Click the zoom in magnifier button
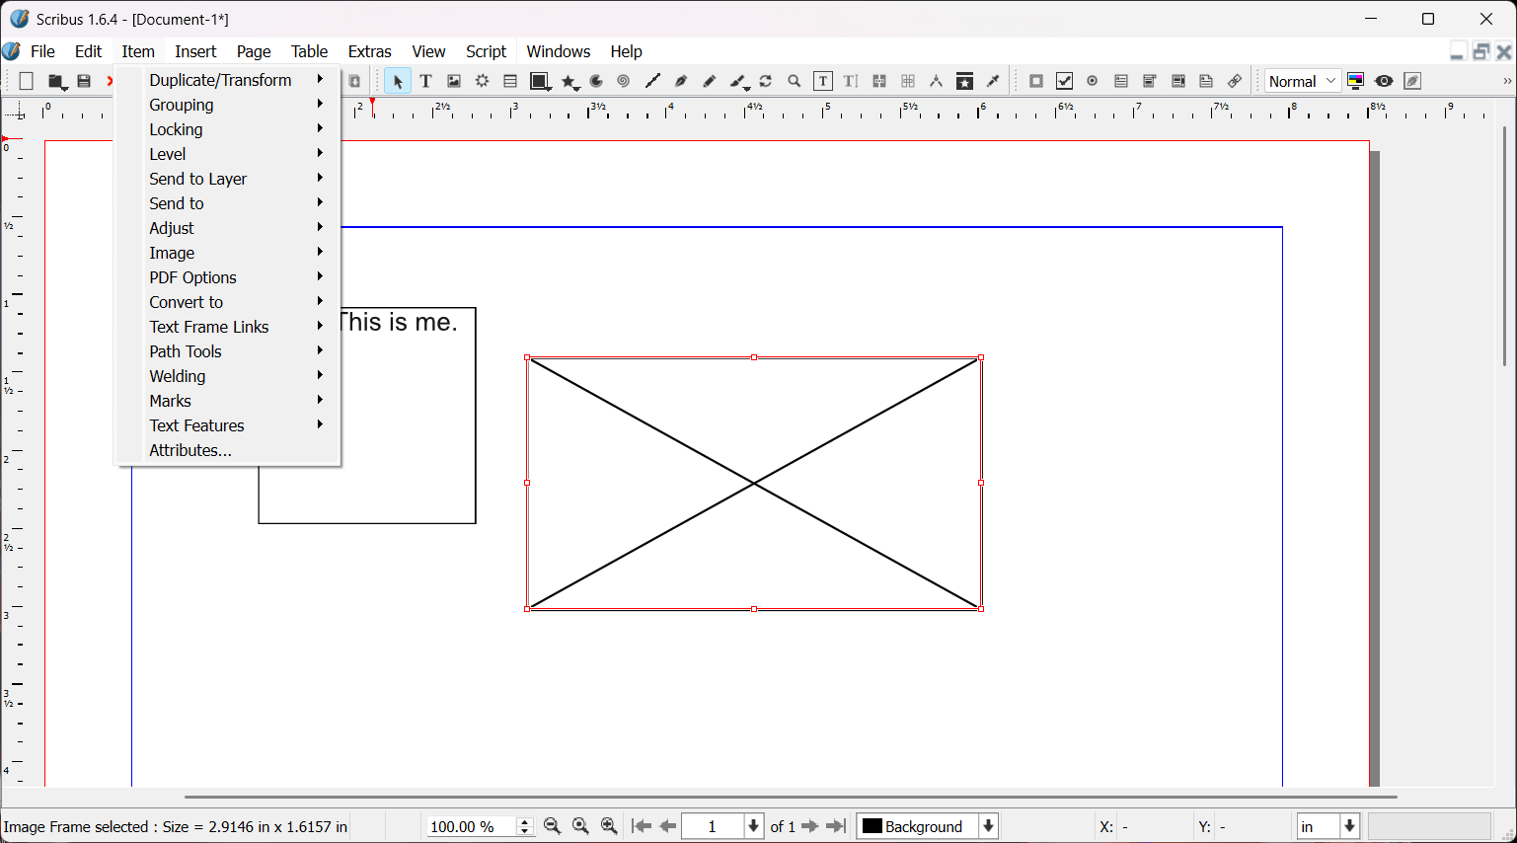 click(x=610, y=826)
